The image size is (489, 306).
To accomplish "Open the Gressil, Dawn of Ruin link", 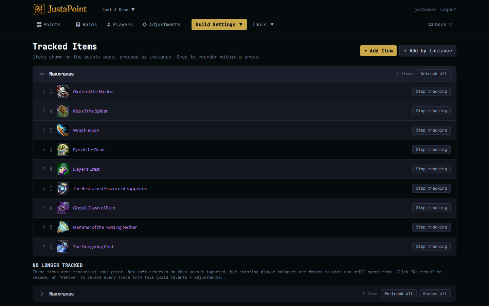I will pos(94,208).
